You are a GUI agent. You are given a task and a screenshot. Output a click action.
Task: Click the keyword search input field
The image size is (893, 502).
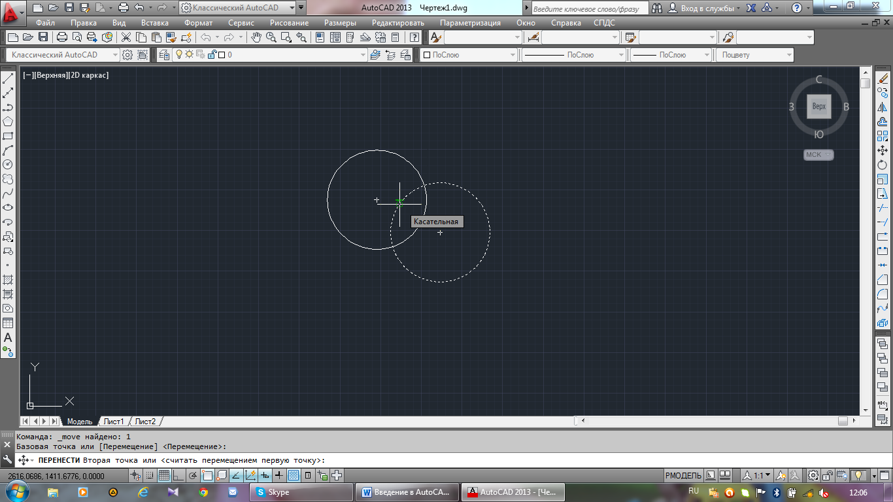(589, 8)
